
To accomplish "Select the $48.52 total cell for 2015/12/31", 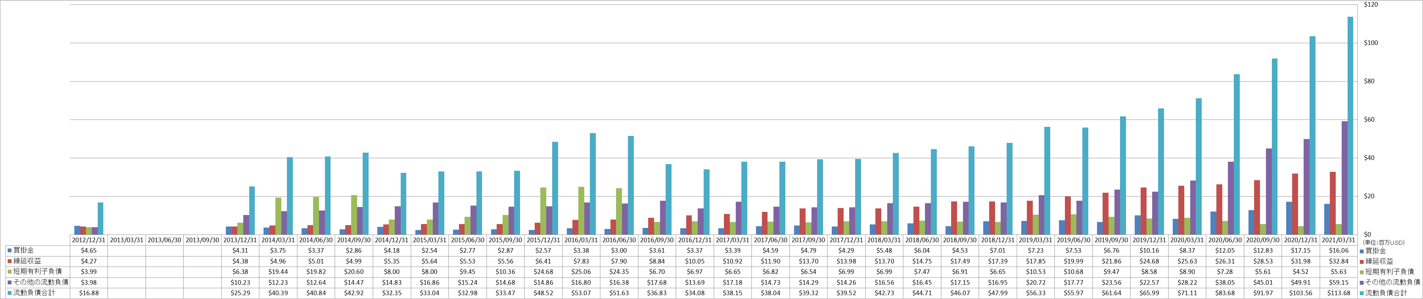I will tap(543, 292).
